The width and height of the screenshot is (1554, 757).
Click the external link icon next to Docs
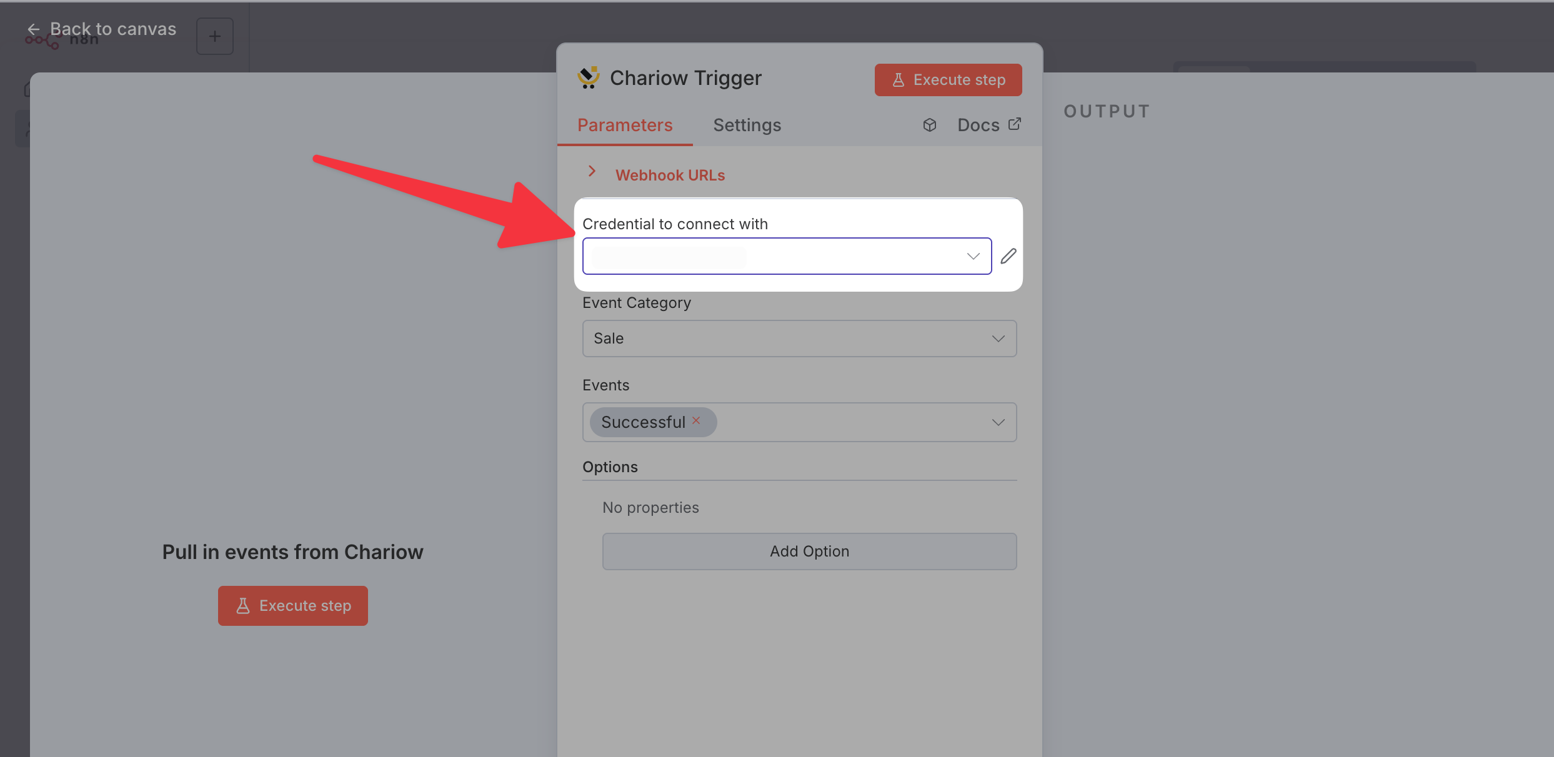1015,124
